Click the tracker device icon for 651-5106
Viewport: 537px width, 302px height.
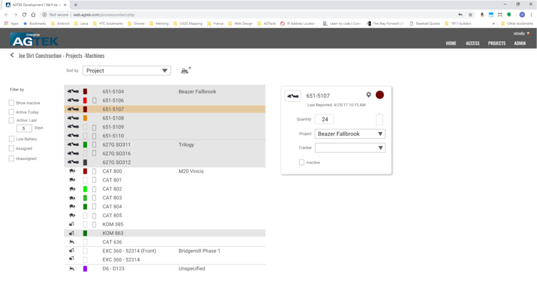click(94, 101)
